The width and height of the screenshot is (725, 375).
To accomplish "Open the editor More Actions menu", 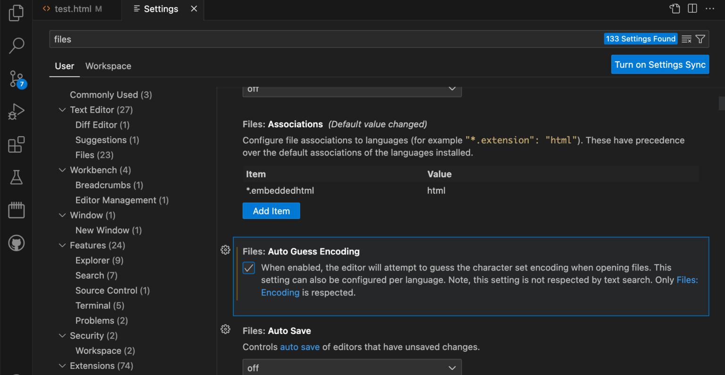I will 710,8.
